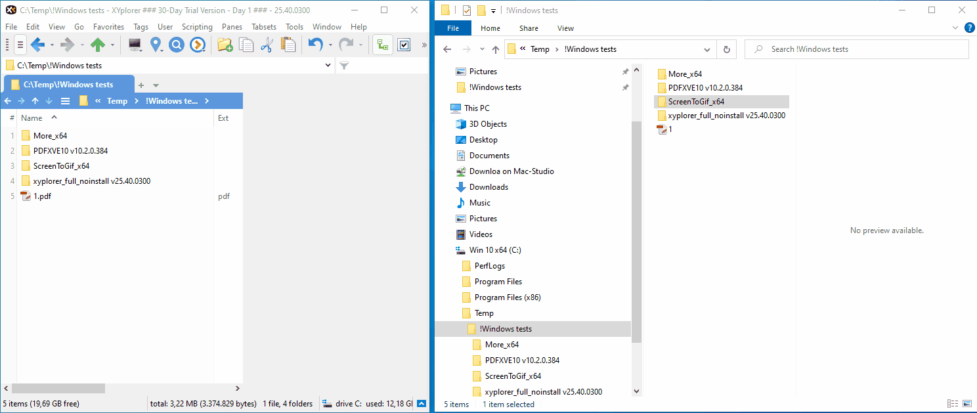Open the Scripting menu in XYplorer
Screen dimensions: 977x413
(197, 27)
